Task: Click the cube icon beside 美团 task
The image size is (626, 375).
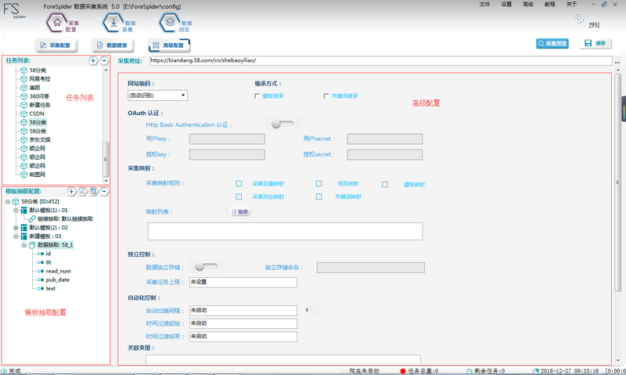Action: (24, 88)
